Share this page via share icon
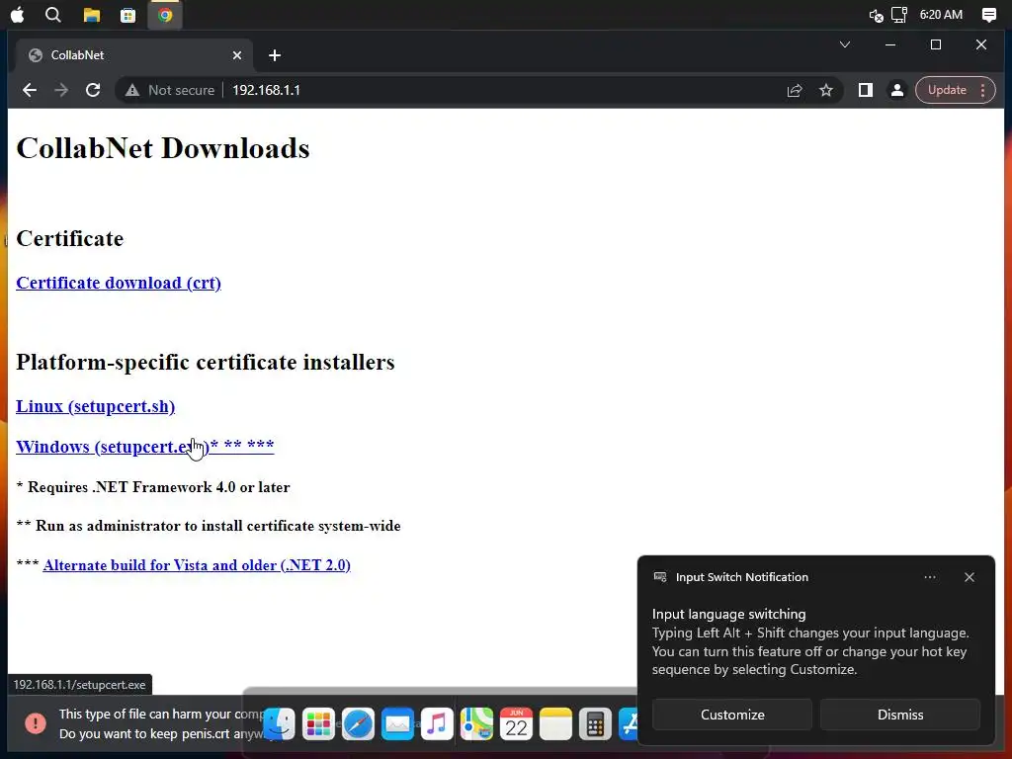Screen dimensions: 1012x759 tap(795, 90)
